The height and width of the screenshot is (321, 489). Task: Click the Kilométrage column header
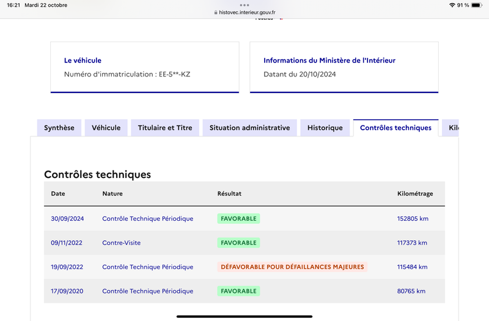click(415, 194)
